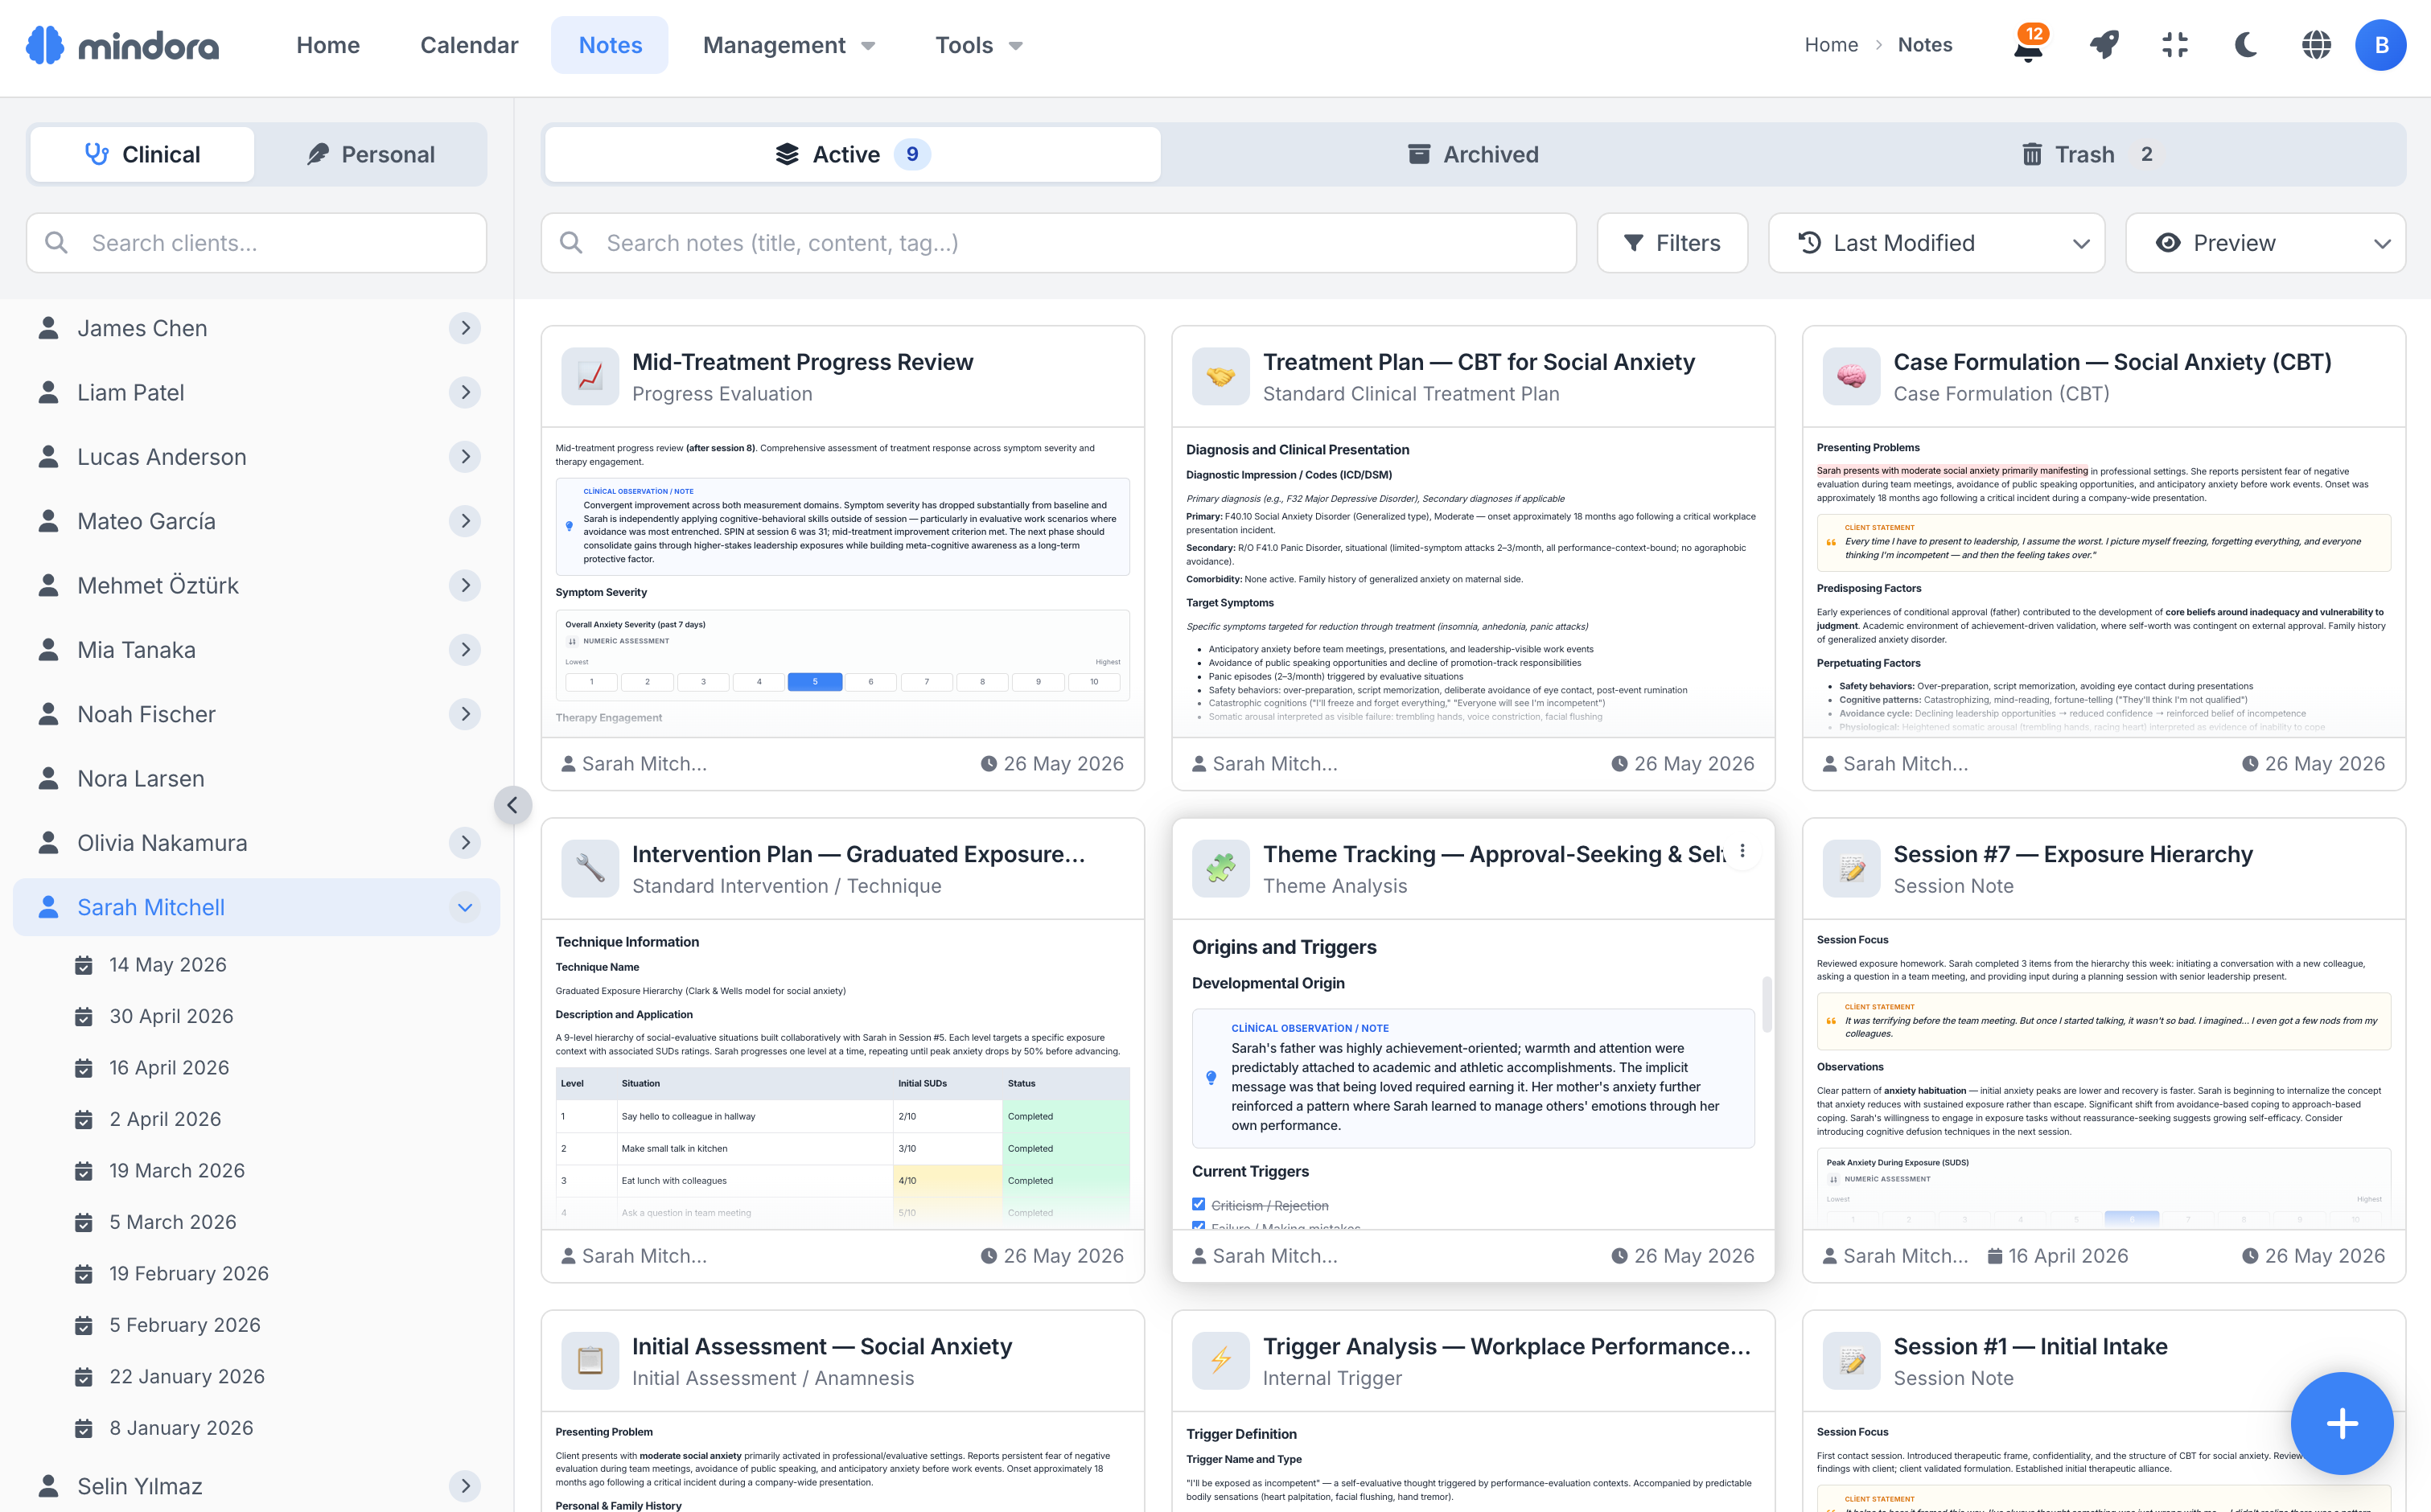The height and width of the screenshot is (1512, 2431).
Task: Open the Preview view mode dropdown
Action: [2266, 243]
